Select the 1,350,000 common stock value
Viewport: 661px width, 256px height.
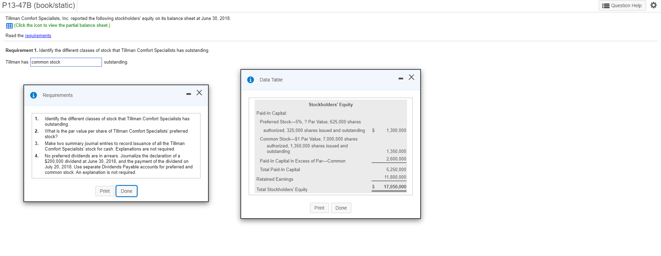point(396,152)
